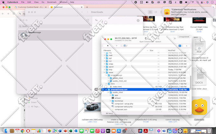216x134 pixels.
Task: Click the Cyberduck file list vertical scrollbar
Action: [x=191, y=82]
